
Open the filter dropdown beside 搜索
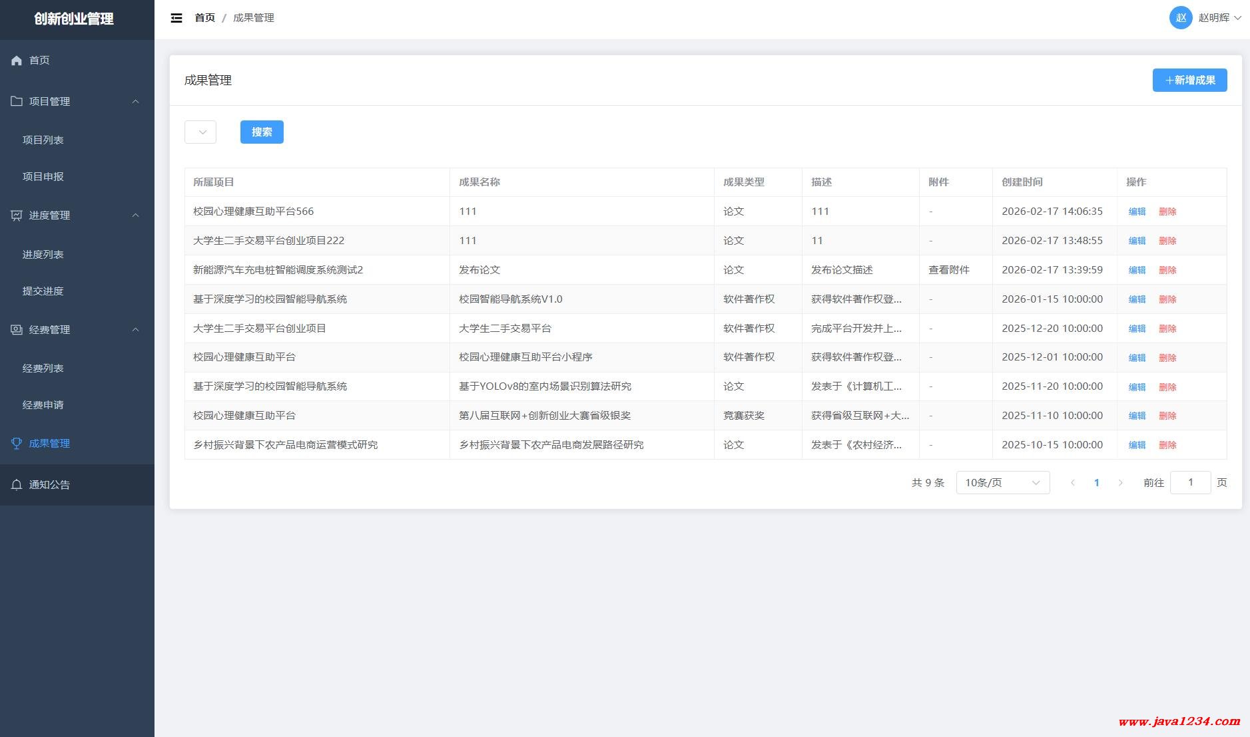pyautogui.click(x=200, y=132)
